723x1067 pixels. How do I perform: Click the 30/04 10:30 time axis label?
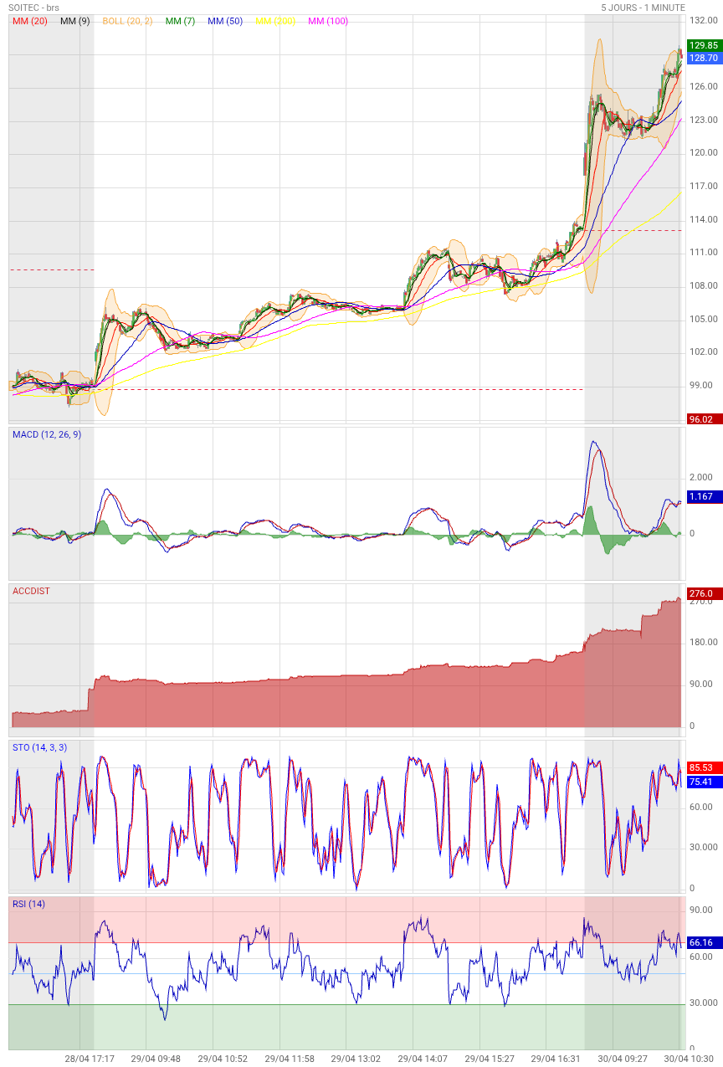[x=690, y=1059]
